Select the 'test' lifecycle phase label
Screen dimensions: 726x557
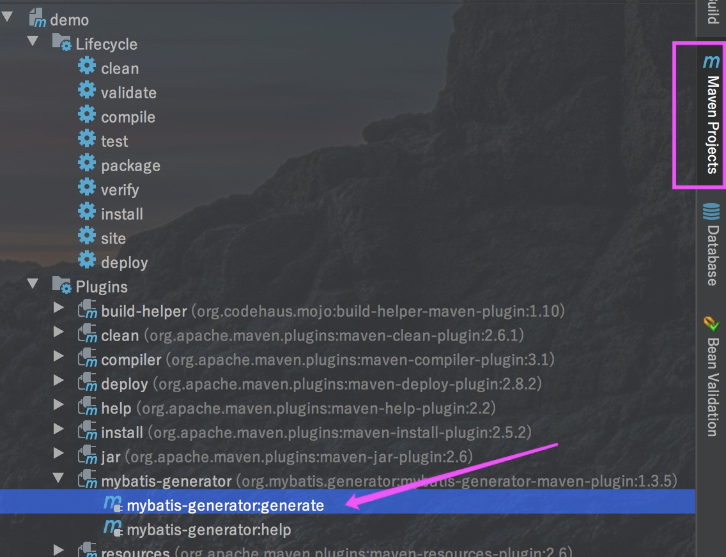114,141
